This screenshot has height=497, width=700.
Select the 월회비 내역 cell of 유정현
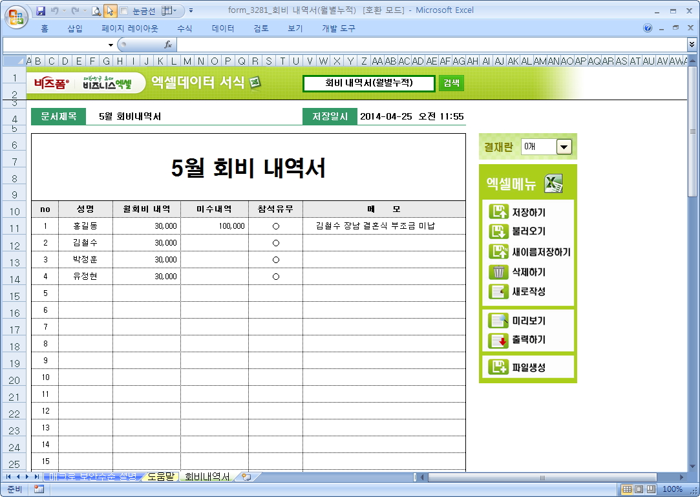tap(147, 277)
